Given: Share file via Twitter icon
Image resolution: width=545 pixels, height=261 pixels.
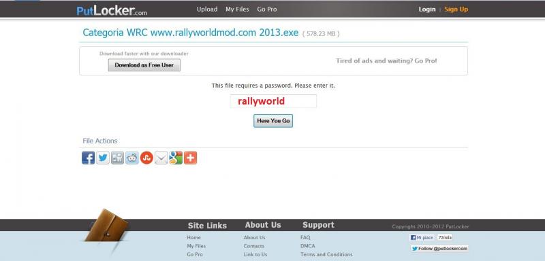Looking at the screenshot, I should 103,158.
